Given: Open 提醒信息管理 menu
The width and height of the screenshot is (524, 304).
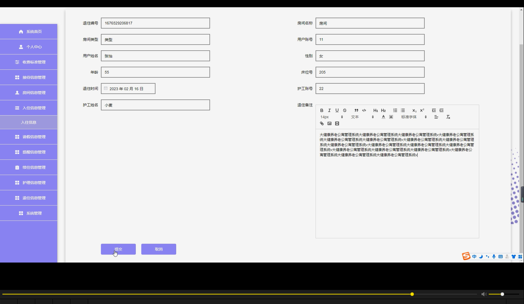Looking at the screenshot, I should (29, 152).
